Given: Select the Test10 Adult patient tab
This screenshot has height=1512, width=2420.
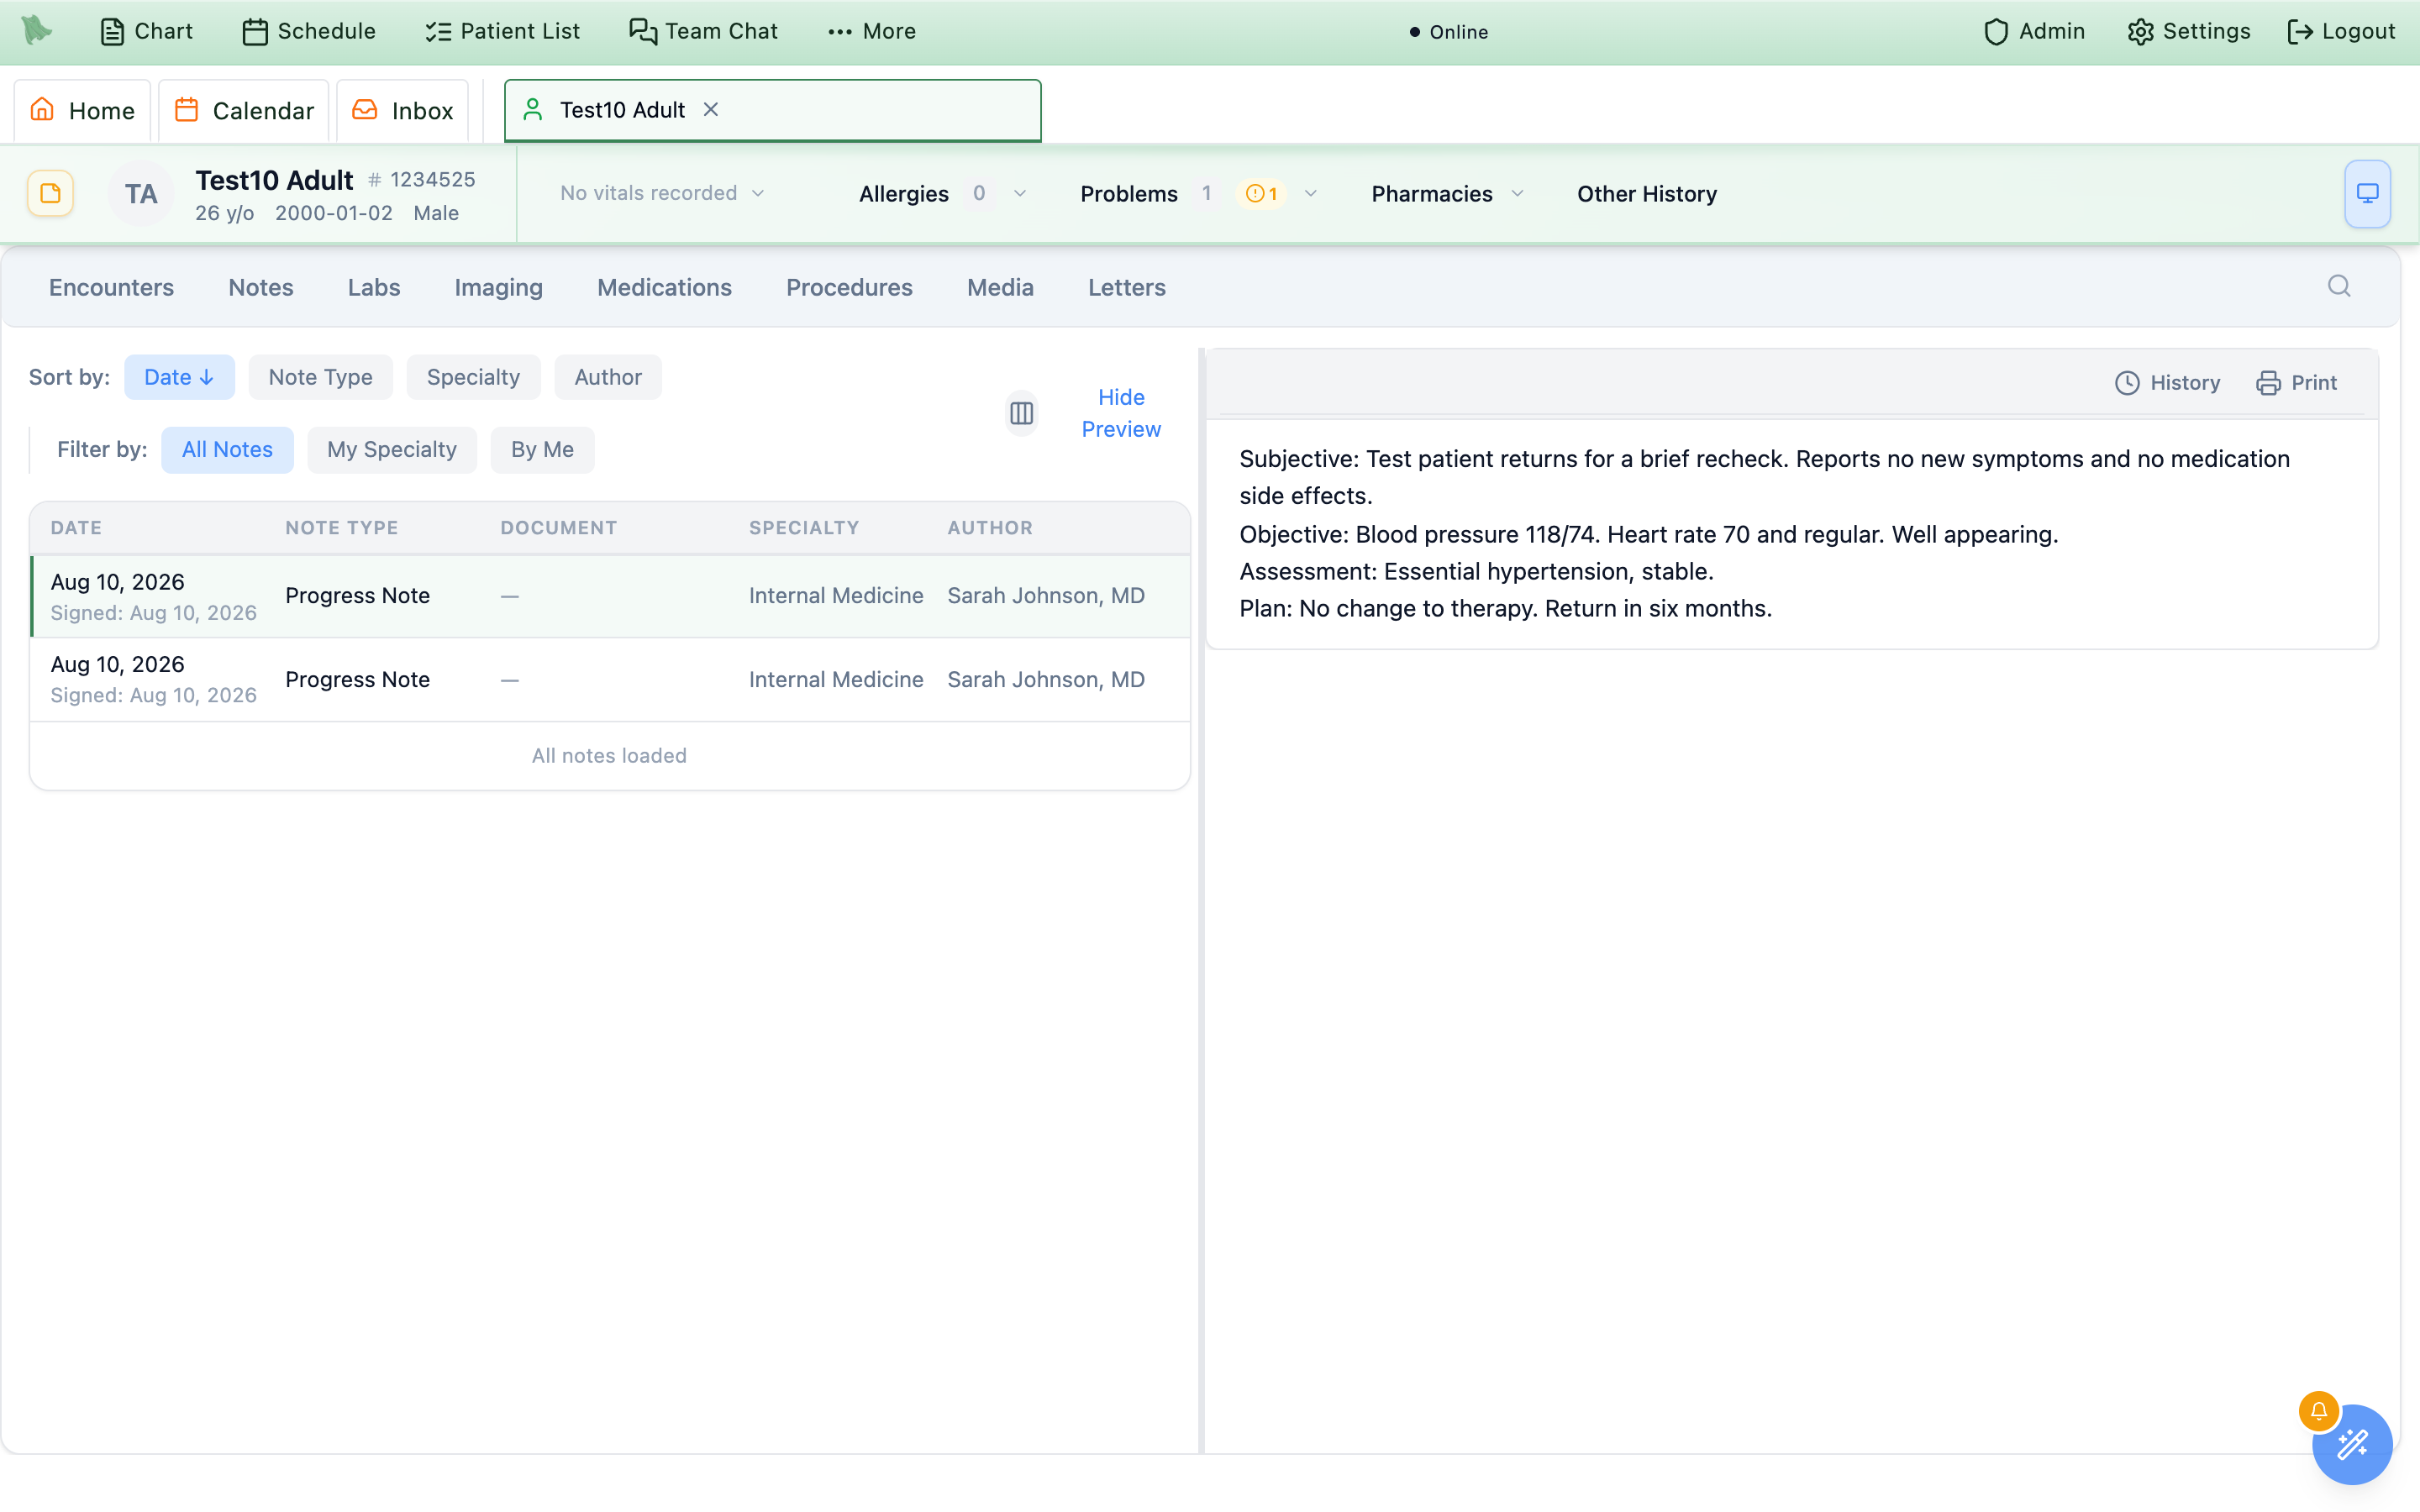Looking at the screenshot, I should click(772, 110).
